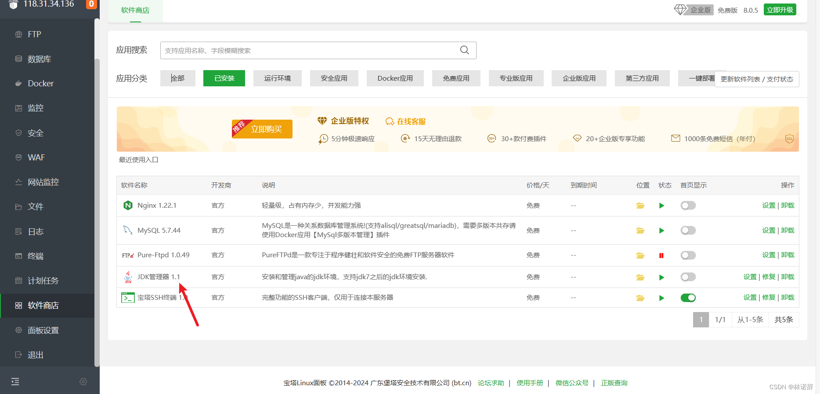Click the 退出 logout icon
The image size is (820, 394).
pos(18,355)
